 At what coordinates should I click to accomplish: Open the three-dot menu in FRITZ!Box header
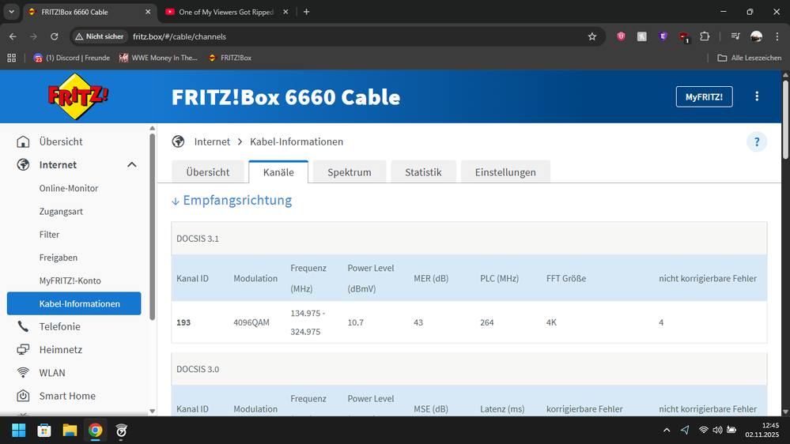(x=757, y=96)
